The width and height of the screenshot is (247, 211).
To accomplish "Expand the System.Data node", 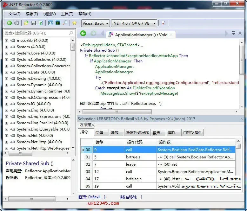I will point(6,72).
